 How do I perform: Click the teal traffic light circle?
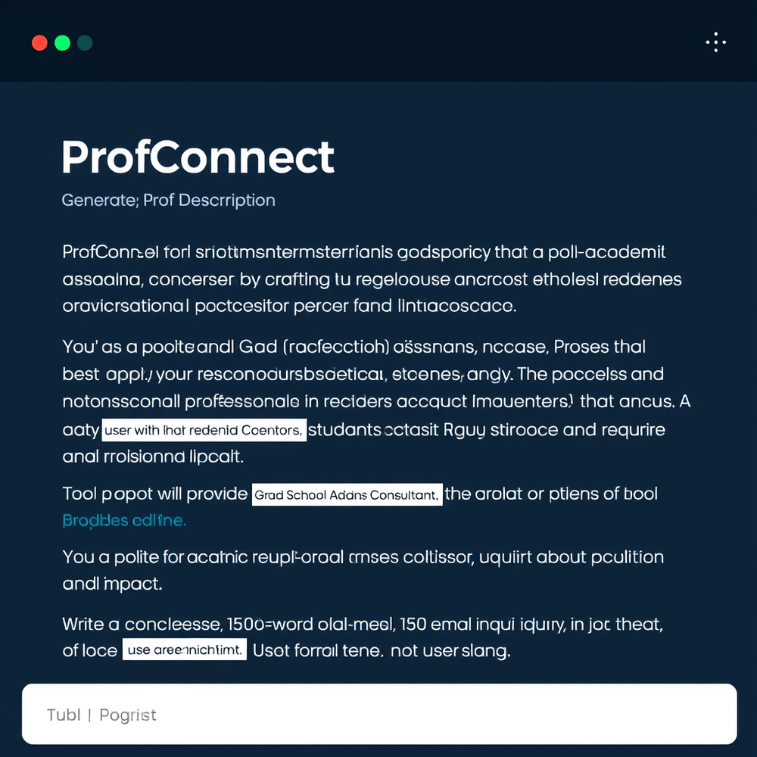pos(84,42)
